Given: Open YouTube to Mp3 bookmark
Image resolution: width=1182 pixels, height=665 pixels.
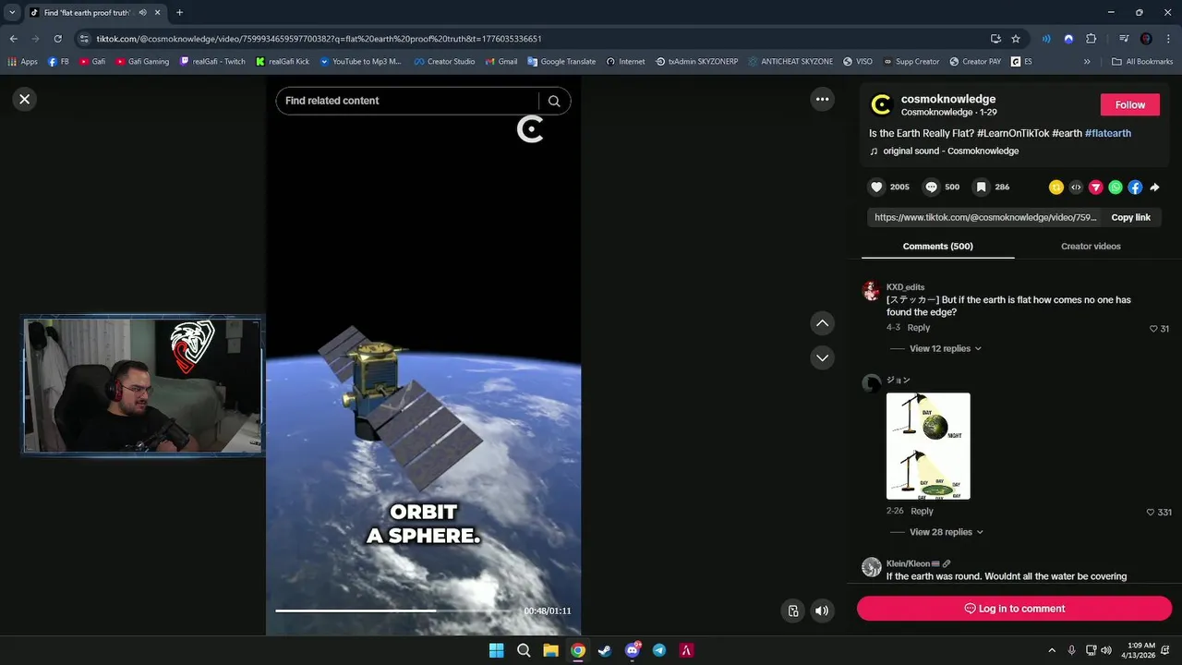Looking at the screenshot, I should [360, 62].
